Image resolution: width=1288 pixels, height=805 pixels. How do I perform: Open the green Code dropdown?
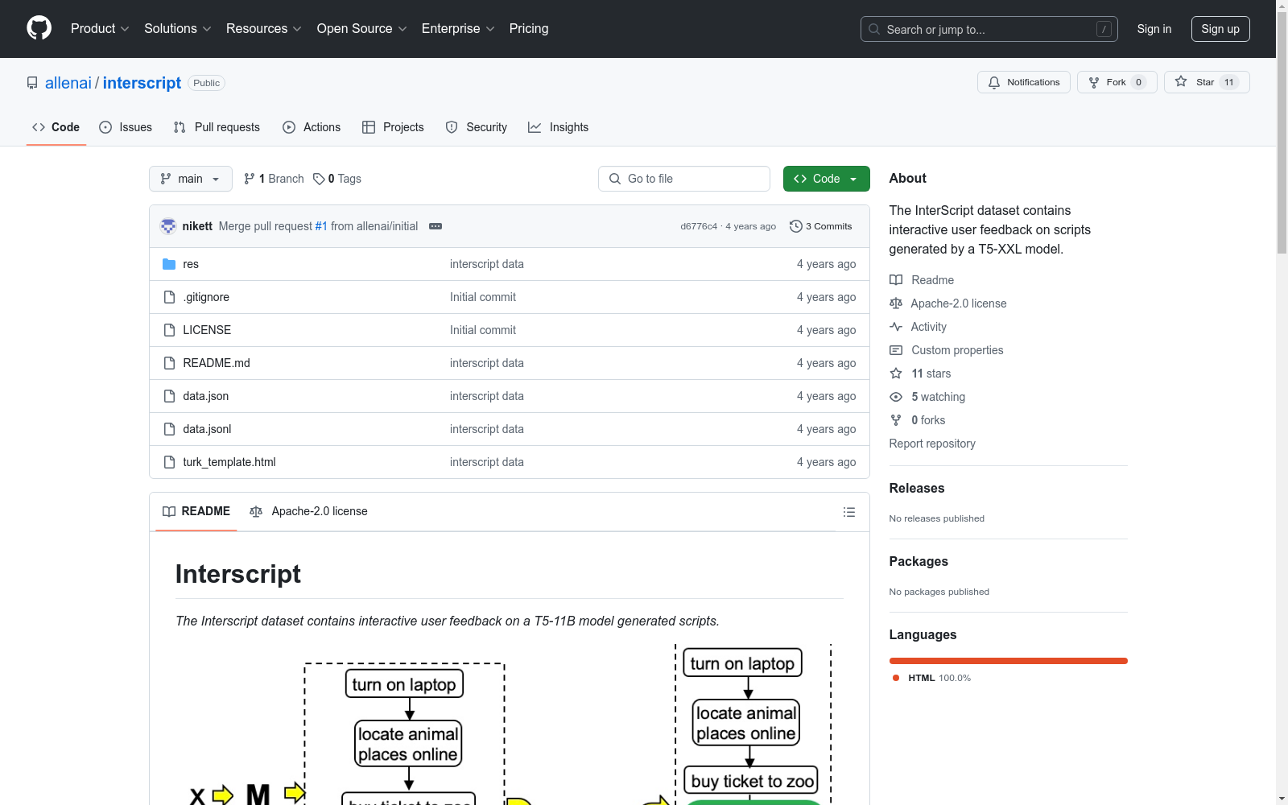point(826,179)
